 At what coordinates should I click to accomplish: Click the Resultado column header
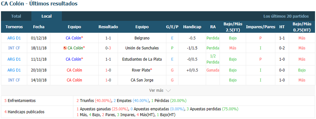coord(108,27)
